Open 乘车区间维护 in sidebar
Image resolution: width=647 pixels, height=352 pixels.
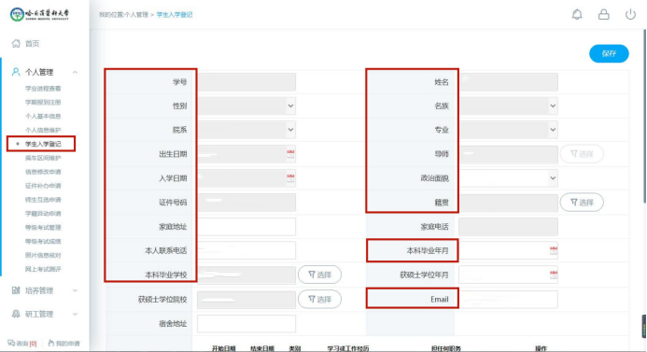[x=43, y=158]
